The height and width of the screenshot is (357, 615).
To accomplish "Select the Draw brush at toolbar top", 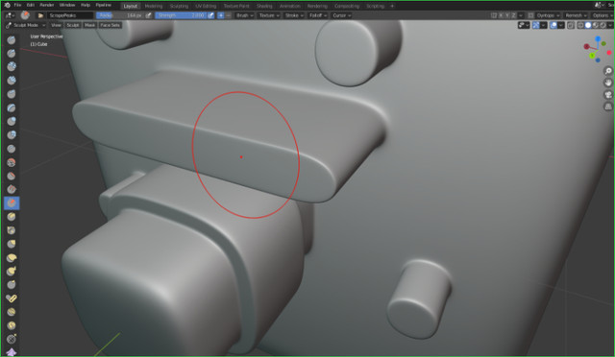I will (x=12, y=40).
